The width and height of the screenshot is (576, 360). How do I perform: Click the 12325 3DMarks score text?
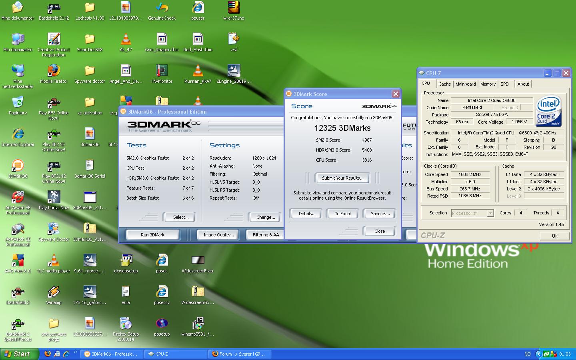(342, 128)
